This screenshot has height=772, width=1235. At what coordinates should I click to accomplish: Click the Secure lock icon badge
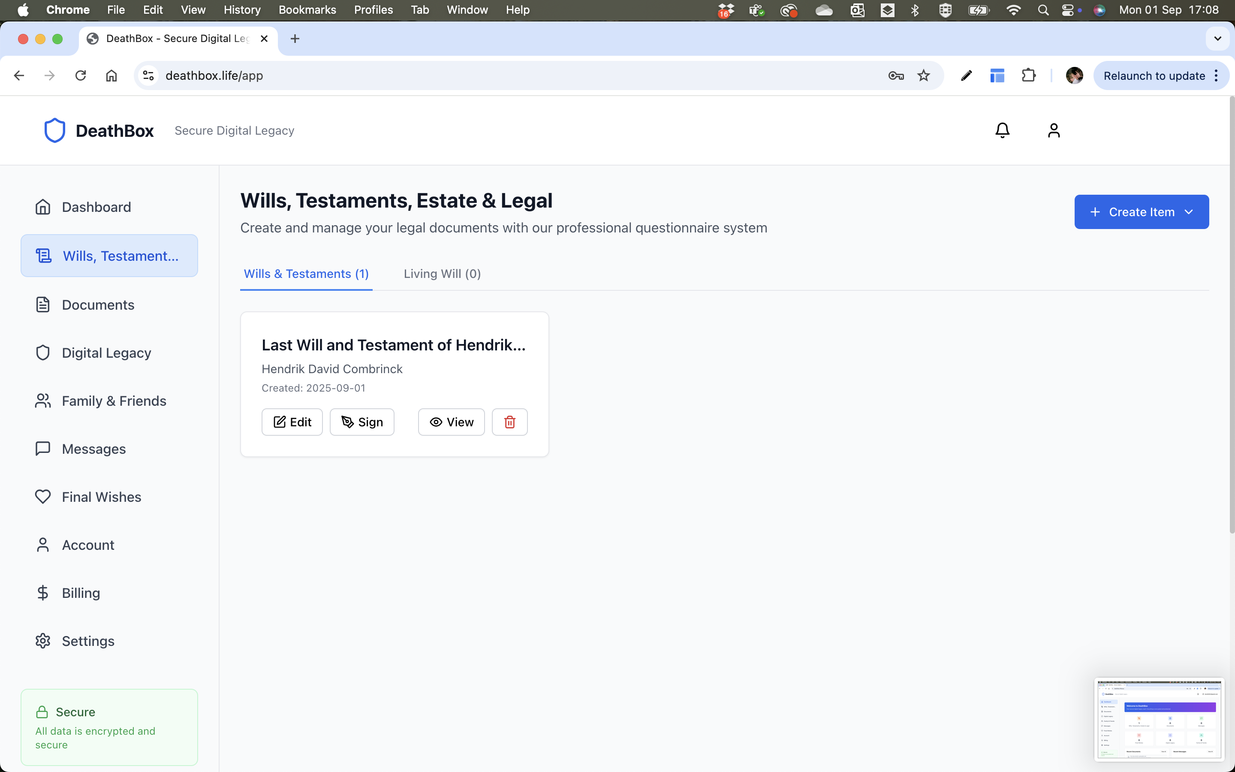[42, 712]
